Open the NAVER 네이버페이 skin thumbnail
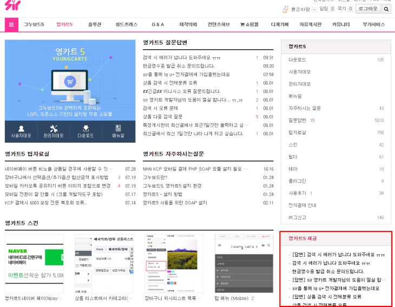Image resolution: width=395 pixels, height=307 pixels. [x=34, y=263]
